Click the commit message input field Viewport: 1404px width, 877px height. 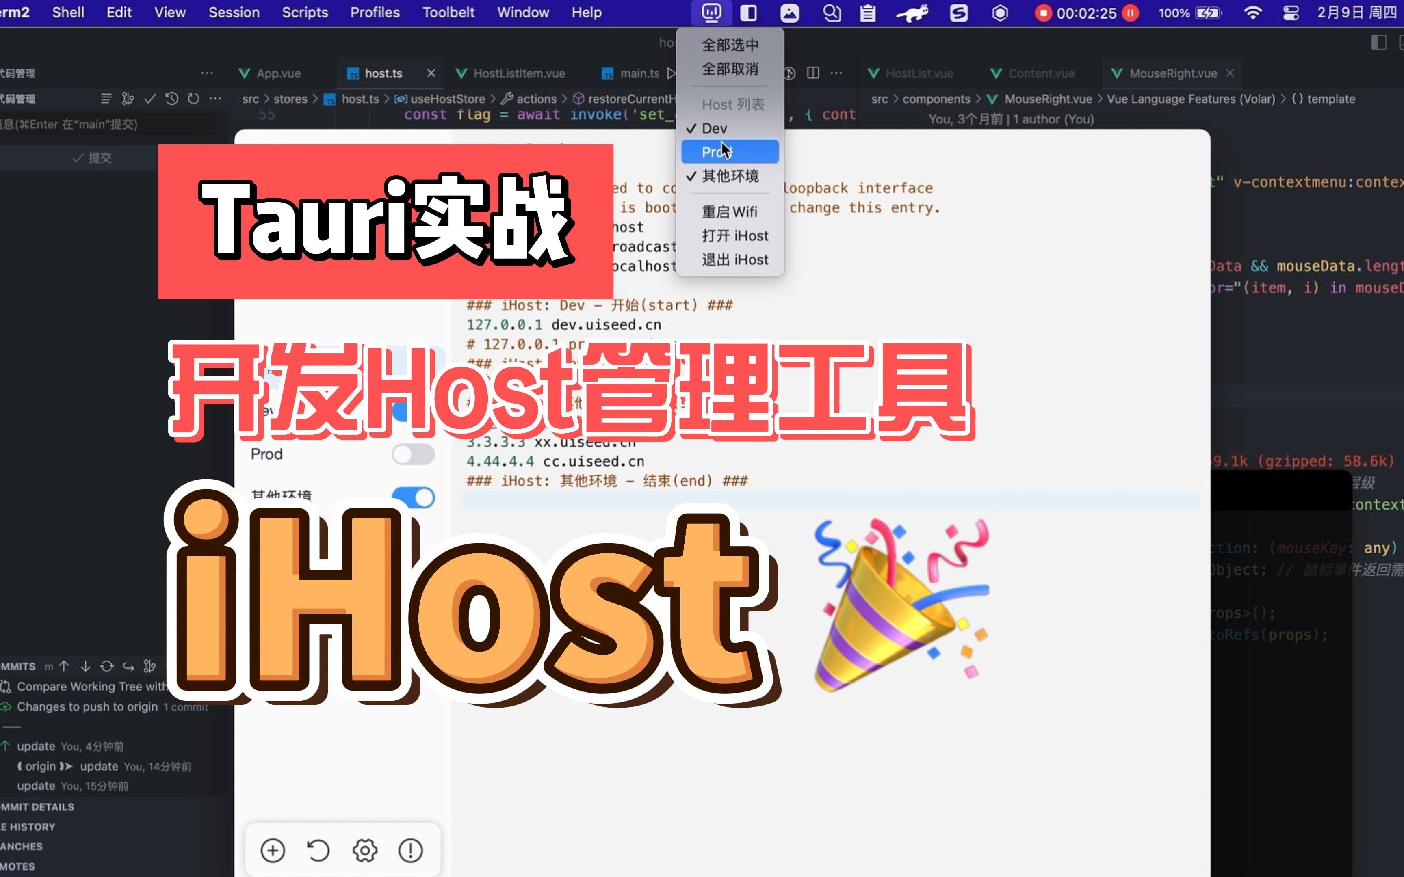[108, 124]
